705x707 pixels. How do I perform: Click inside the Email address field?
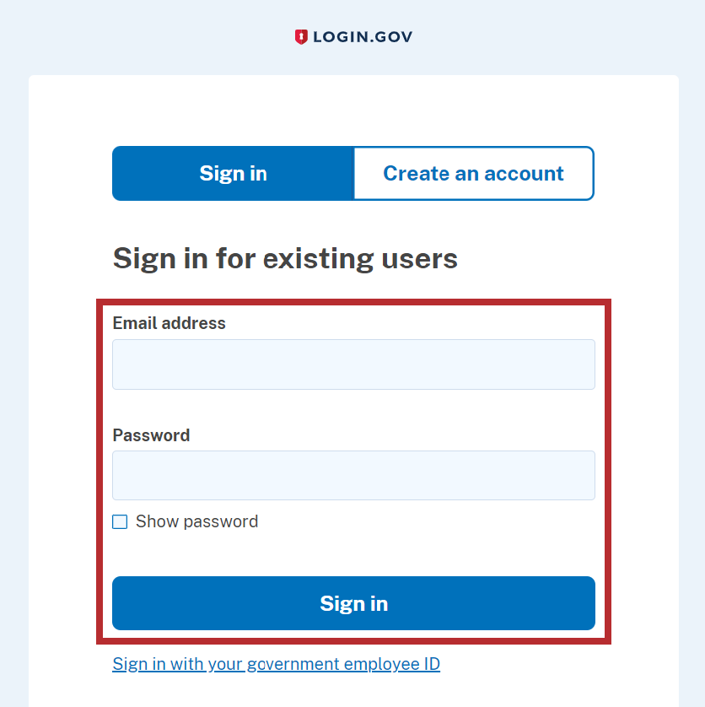coord(353,364)
